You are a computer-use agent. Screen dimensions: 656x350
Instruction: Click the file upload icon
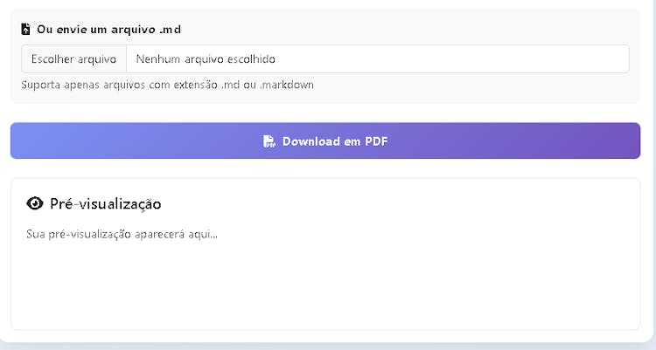(x=26, y=30)
